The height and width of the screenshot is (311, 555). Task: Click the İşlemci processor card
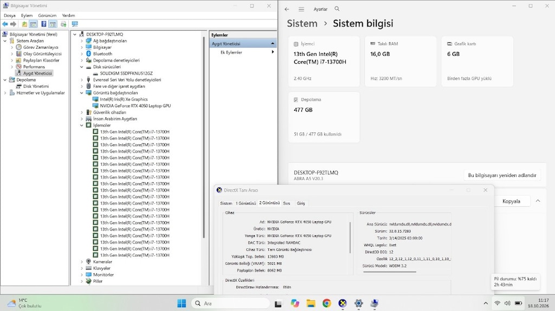point(324,61)
